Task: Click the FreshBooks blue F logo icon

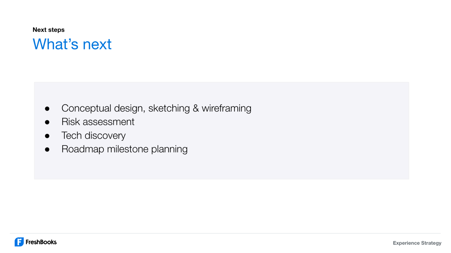Action: [x=19, y=242]
